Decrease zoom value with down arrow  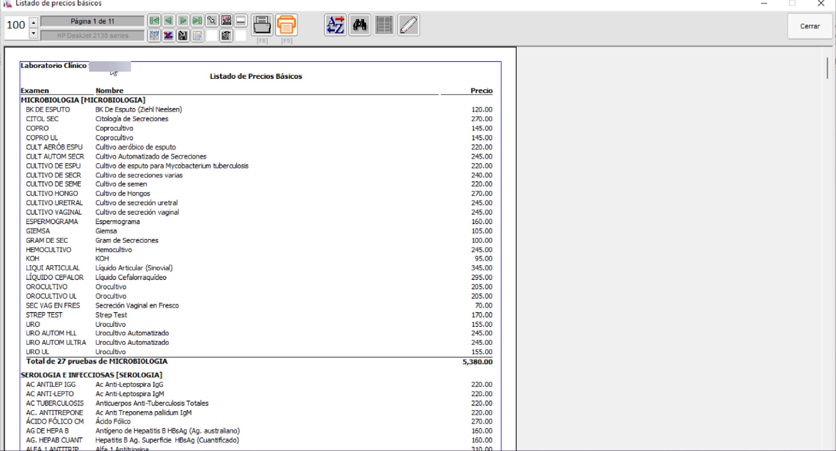tap(33, 33)
